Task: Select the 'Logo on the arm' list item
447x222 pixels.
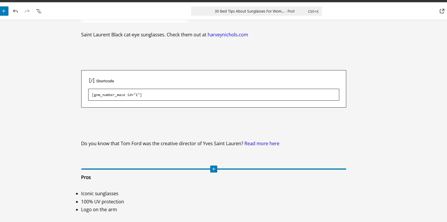Action: 99,209
